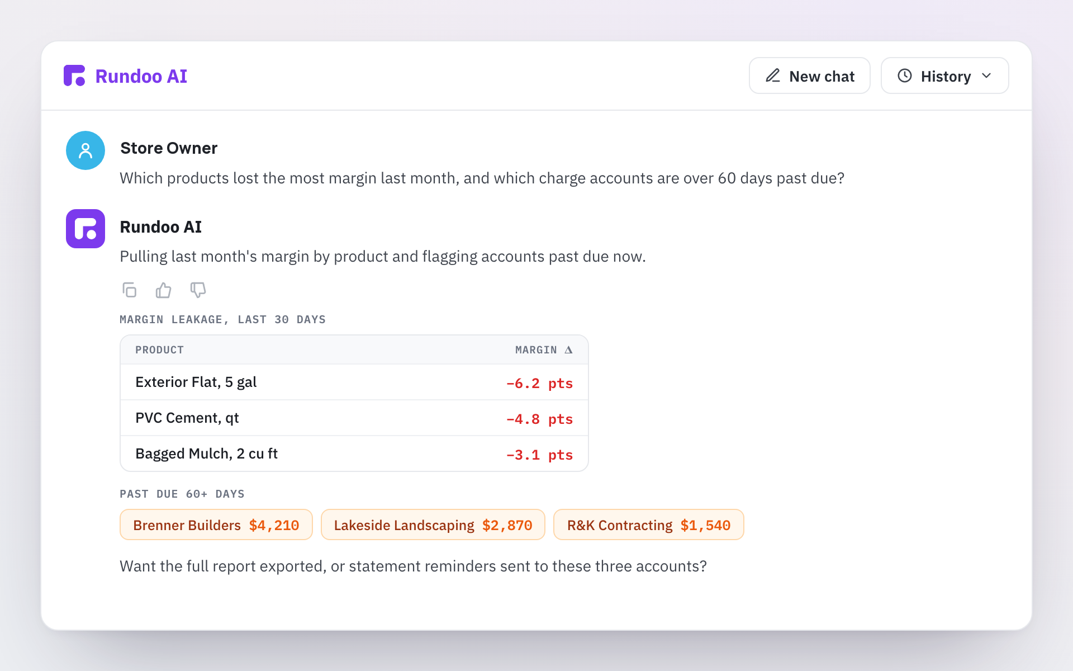This screenshot has width=1073, height=671.
Task: Open the History dropdown
Action: point(944,75)
